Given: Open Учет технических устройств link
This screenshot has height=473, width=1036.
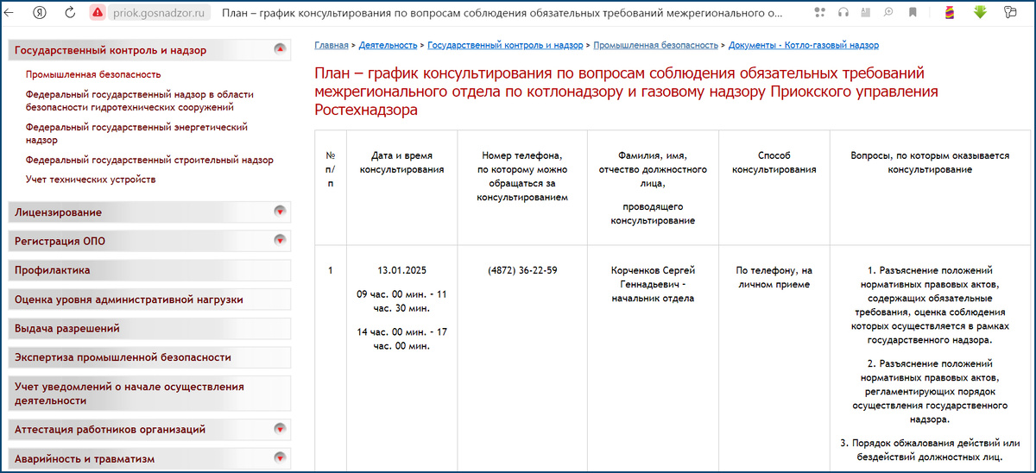Looking at the screenshot, I should 91,180.
